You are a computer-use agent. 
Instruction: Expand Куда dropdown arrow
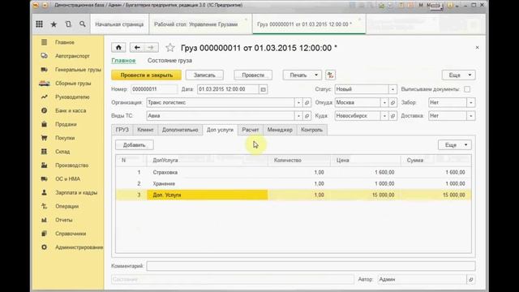[384, 116]
